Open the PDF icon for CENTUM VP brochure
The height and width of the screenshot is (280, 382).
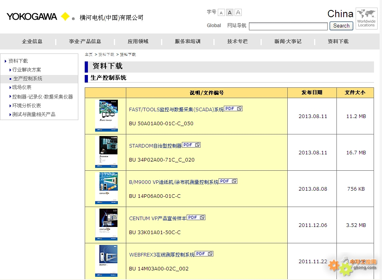tap(196, 217)
